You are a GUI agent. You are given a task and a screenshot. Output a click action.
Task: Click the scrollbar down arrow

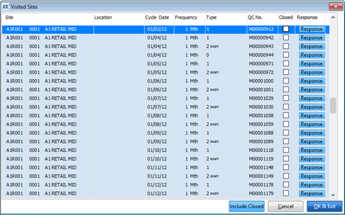333,195
